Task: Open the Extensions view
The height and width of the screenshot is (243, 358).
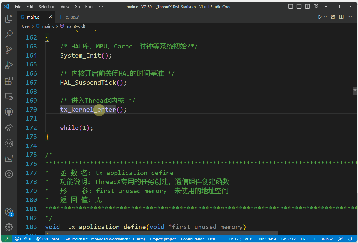Action: (x=9, y=81)
